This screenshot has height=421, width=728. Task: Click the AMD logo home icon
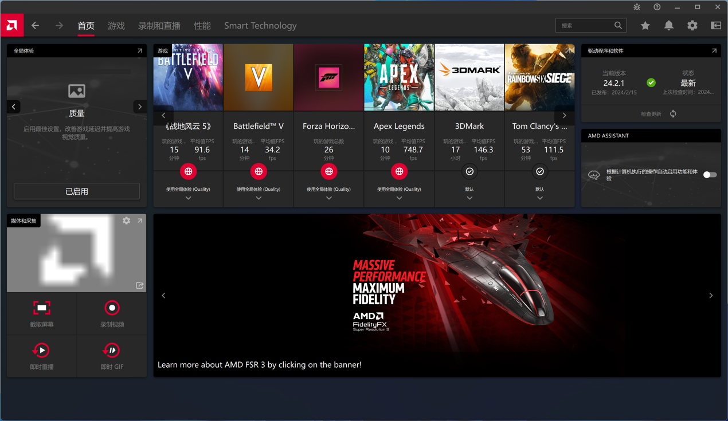[x=12, y=26]
